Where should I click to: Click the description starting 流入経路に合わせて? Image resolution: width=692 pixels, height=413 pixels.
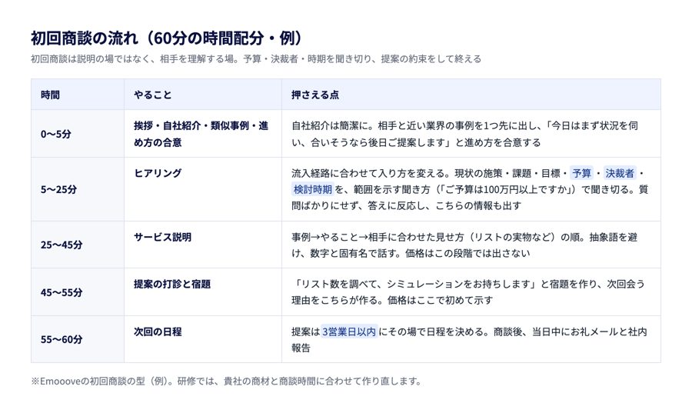pyautogui.click(x=470, y=189)
